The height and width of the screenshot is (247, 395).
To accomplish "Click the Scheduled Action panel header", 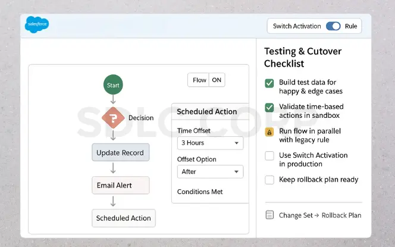I will [x=207, y=111].
